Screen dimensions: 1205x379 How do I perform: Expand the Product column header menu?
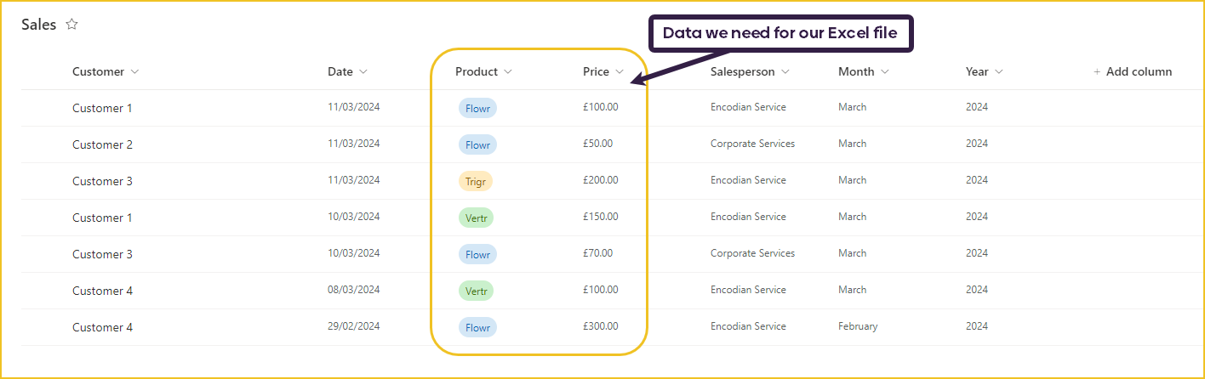508,71
